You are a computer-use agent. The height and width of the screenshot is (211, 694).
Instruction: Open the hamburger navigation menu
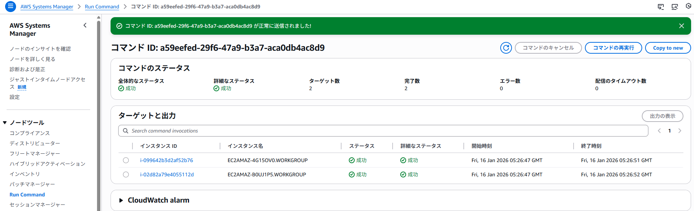(x=11, y=6)
